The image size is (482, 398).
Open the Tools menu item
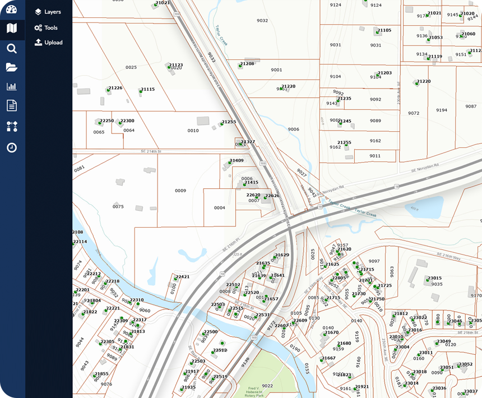(x=46, y=27)
